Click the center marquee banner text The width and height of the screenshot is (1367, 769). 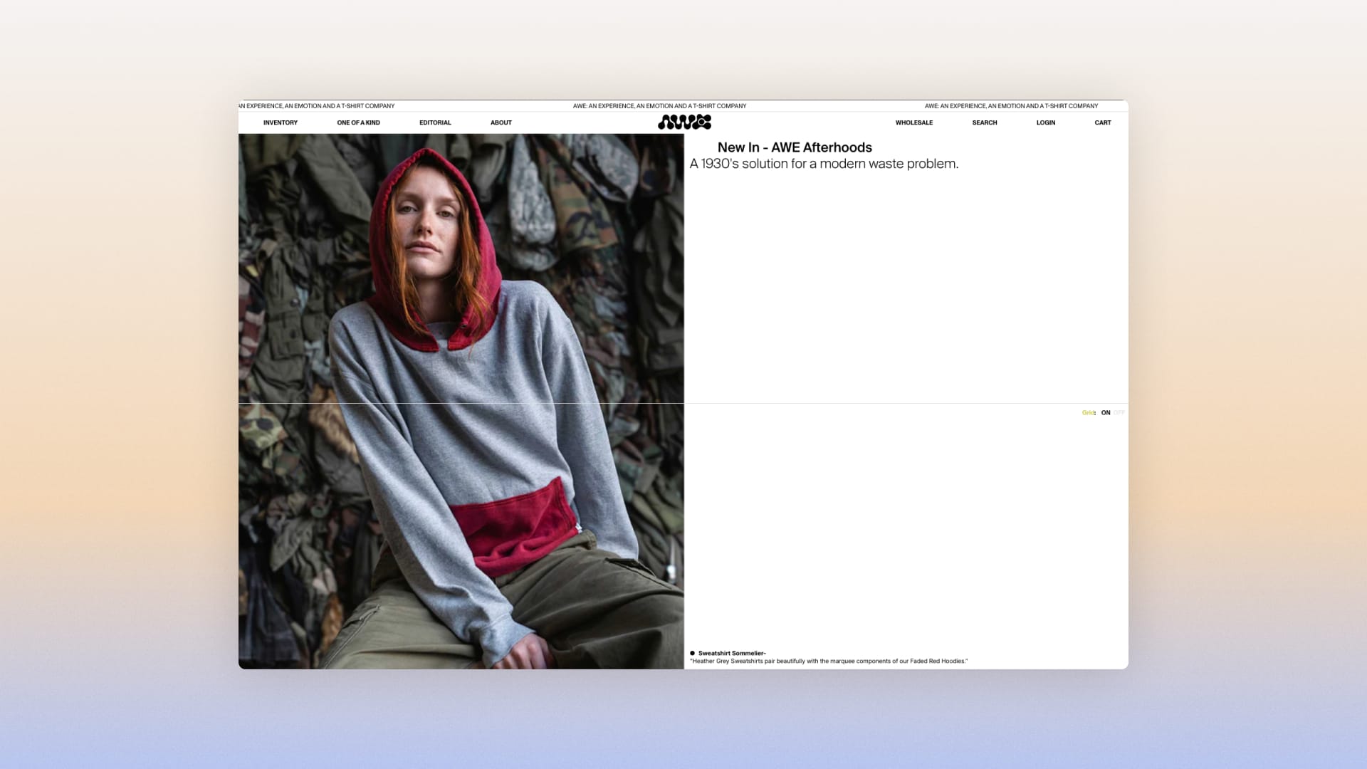[x=659, y=106]
